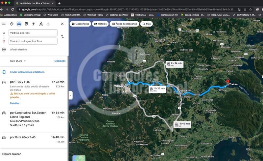Screen dimensions: 263x161
Task: Click Enviar indicaciones al teléfono link
Action: coord(27,72)
